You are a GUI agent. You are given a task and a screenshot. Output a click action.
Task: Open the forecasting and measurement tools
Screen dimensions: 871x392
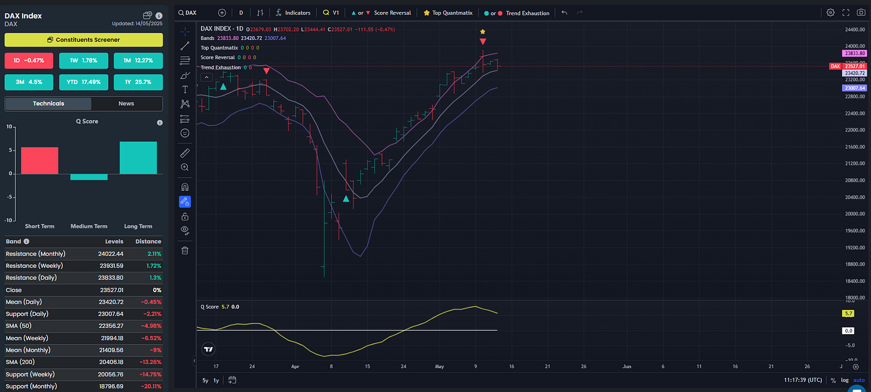click(x=185, y=118)
